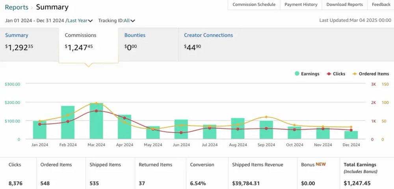Click the NEW badge beside Bonus
This screenshot has height=189, width=394.
tap(321, 164)
